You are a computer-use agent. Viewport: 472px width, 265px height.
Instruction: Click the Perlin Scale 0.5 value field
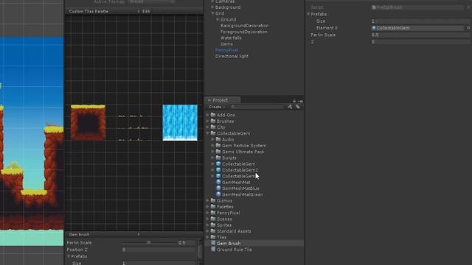pos(187,243)
